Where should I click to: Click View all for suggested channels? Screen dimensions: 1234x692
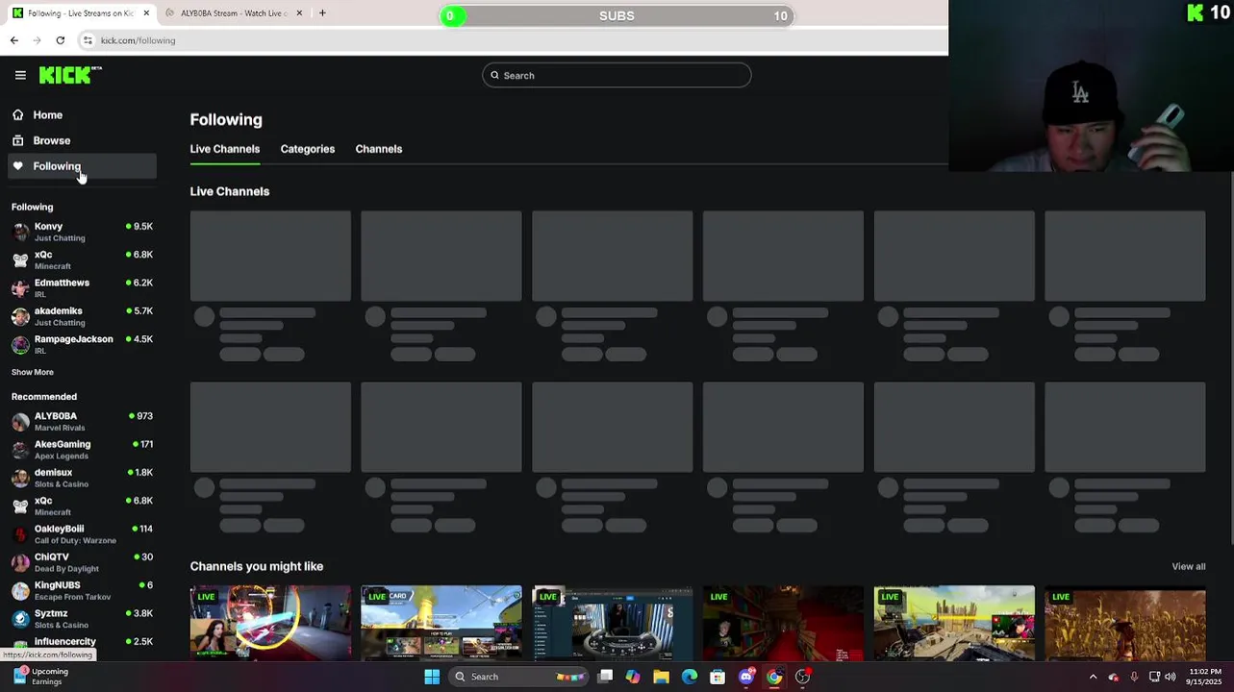click(x=1189, y=566)
